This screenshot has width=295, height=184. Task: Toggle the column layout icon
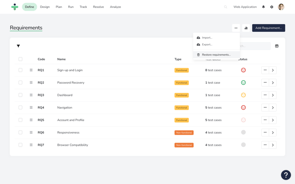(277, 46)
